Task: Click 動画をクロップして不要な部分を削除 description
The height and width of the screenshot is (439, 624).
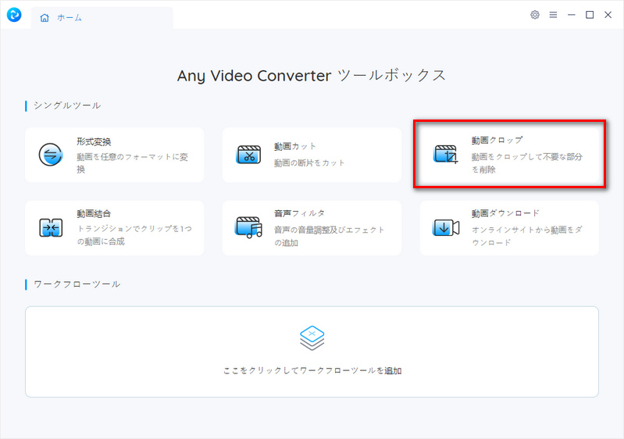Action: pos(527,163)
